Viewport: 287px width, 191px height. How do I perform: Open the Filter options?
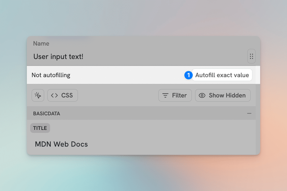[175, 95]
